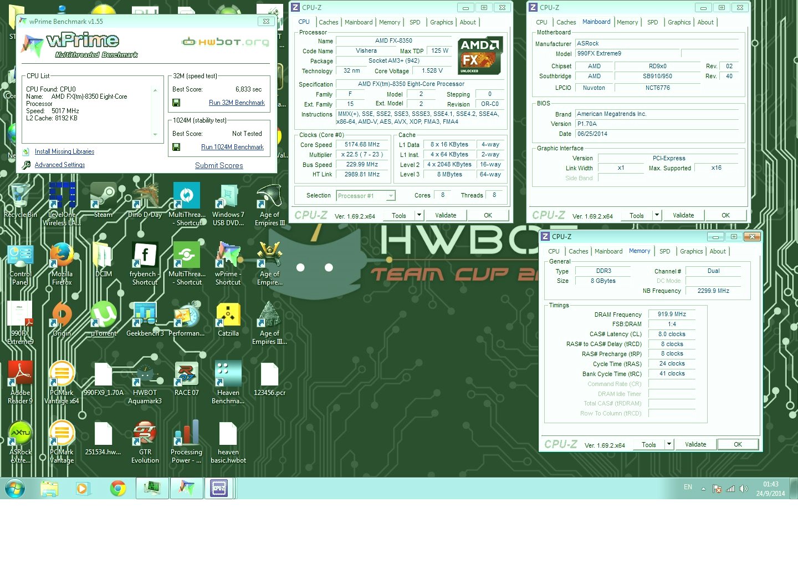
Task: Launch the µTorrent desktop shortcut
Action: pos(104,319)
